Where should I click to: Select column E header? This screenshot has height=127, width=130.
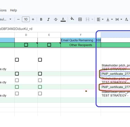pyautogui.click(x=49, y=35)
